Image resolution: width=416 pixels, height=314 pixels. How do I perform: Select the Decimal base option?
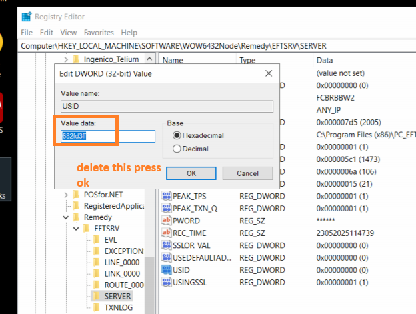click(177, 149)
